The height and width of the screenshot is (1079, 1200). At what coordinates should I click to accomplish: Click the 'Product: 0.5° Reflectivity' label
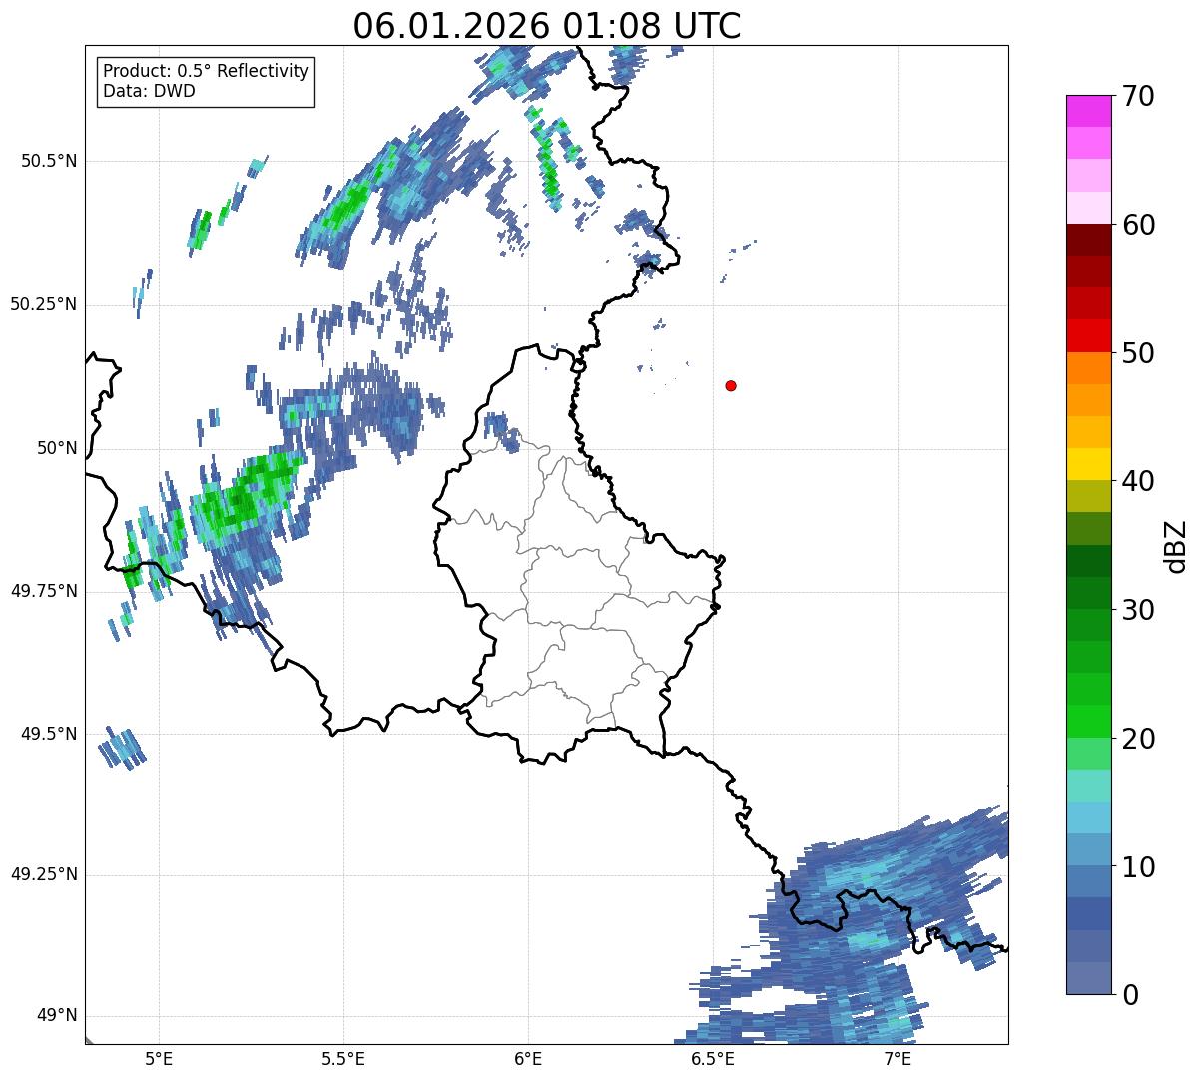(207, 71)
